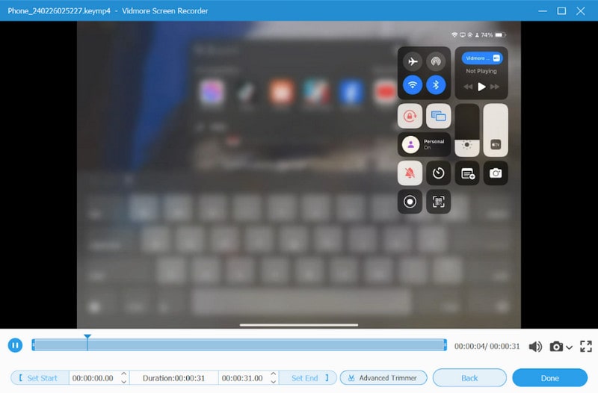Maximize the Vidmore Screen Recorder window
The height and width of the screenshot is (393, 598).
[561, 11]
